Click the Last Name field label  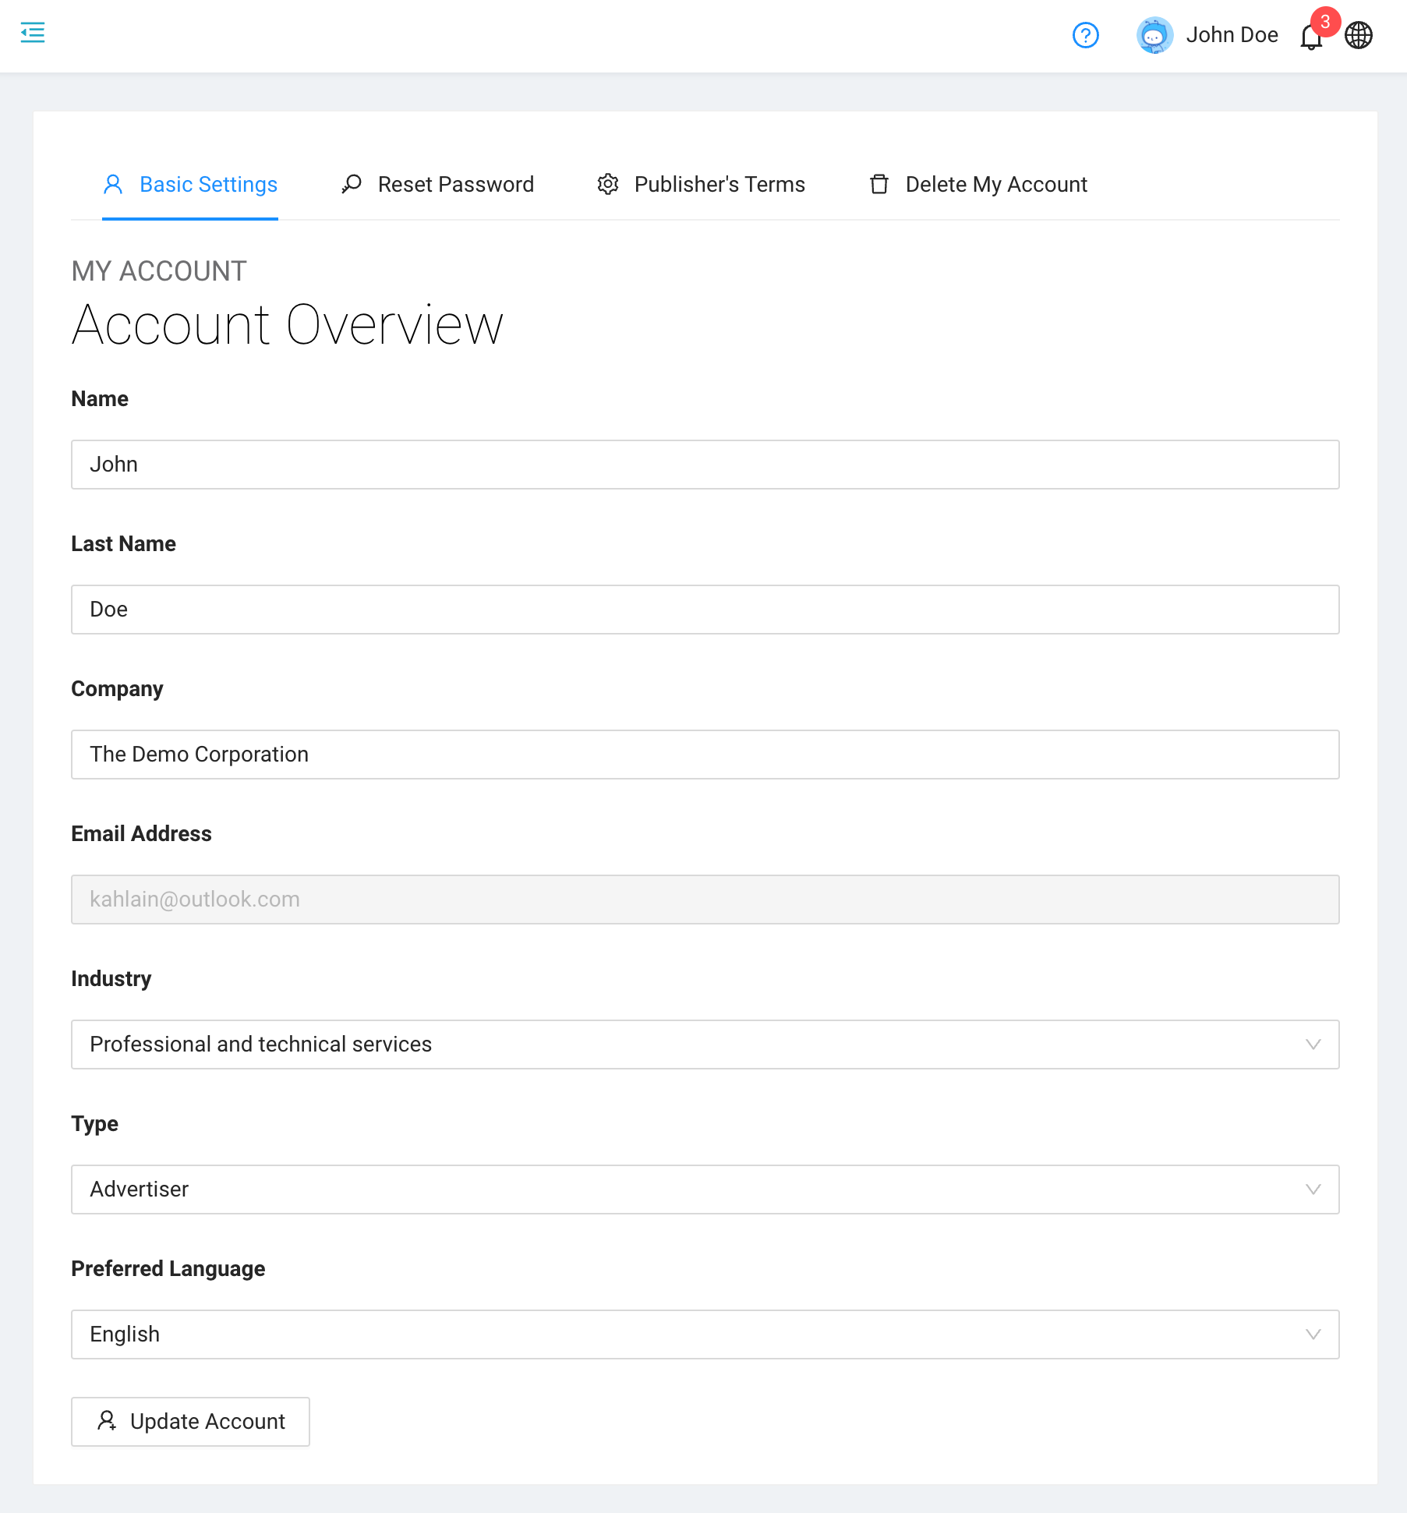coord(123,544)
